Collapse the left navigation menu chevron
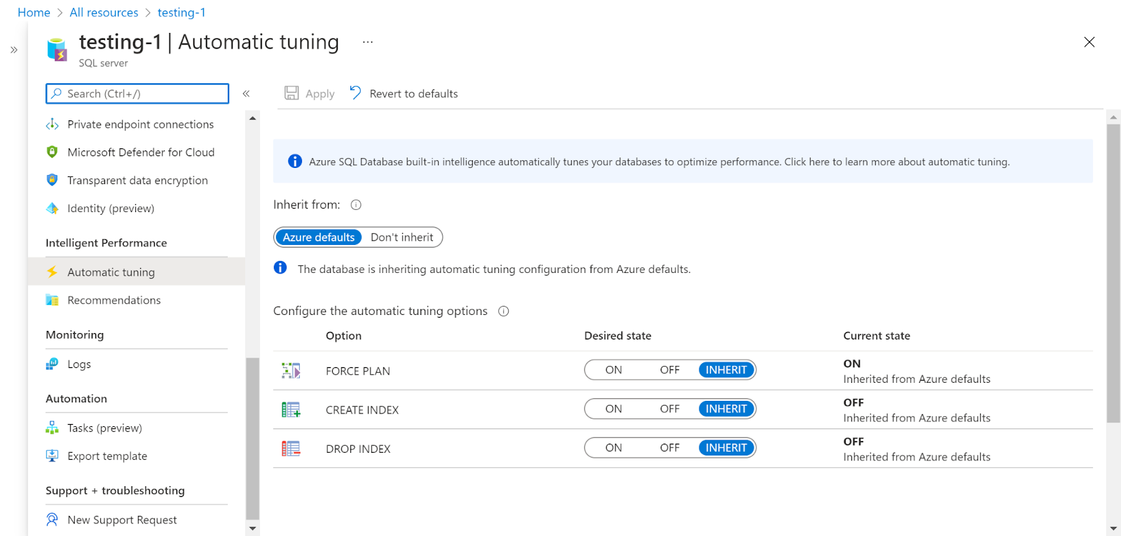Viewport: 1121px width, 536px height. point(246,94)
